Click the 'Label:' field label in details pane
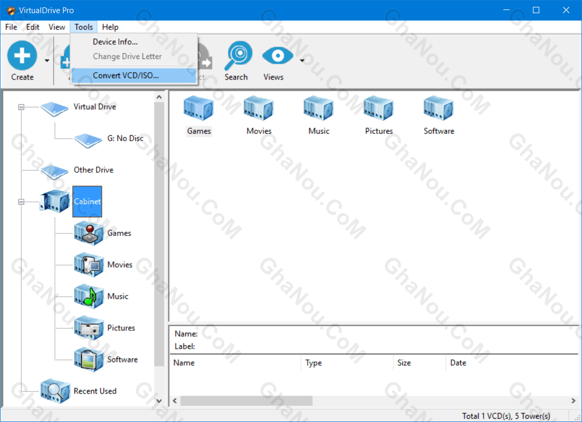This screenshot has width=582, height=422. pyautogui.click(x=185, y=347)
